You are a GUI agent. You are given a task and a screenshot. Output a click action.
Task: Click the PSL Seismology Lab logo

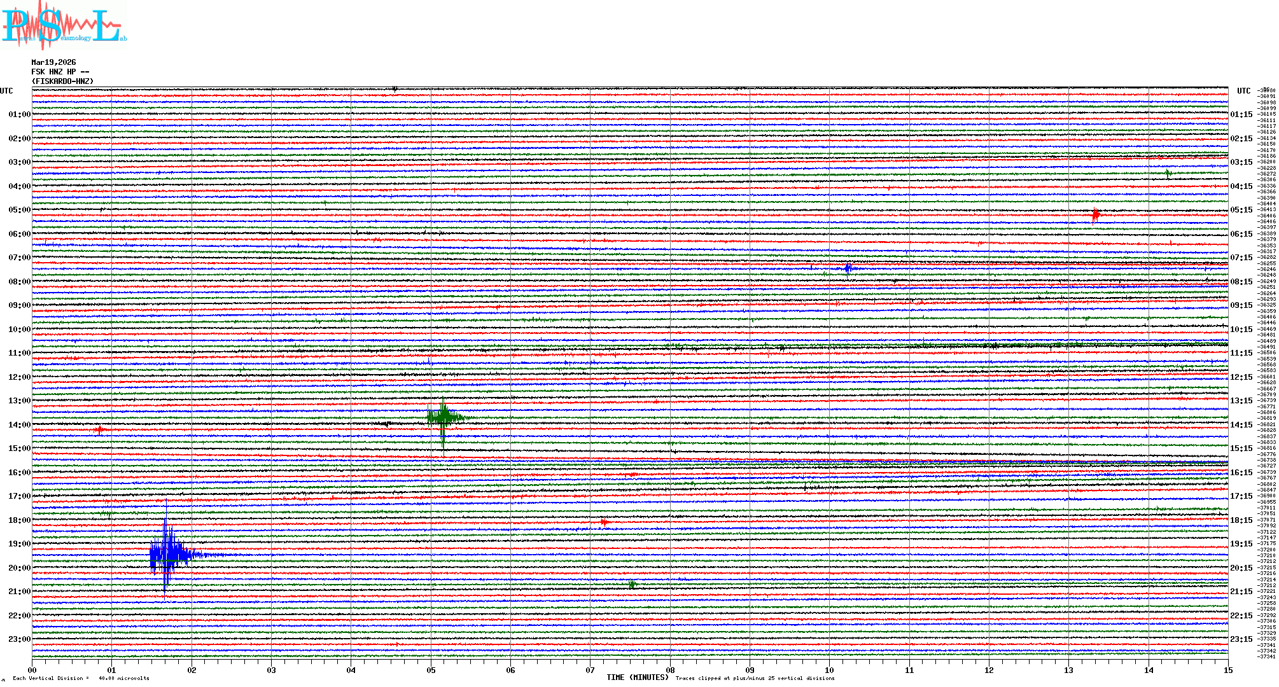[64, 25]
